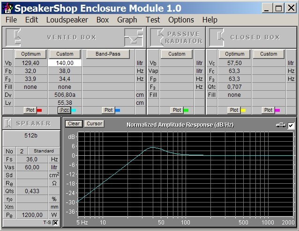Image resolution: width=299 pixels, height=231 pixels.
Task: Click the empty Sd value field
Action: coord(32,175)
